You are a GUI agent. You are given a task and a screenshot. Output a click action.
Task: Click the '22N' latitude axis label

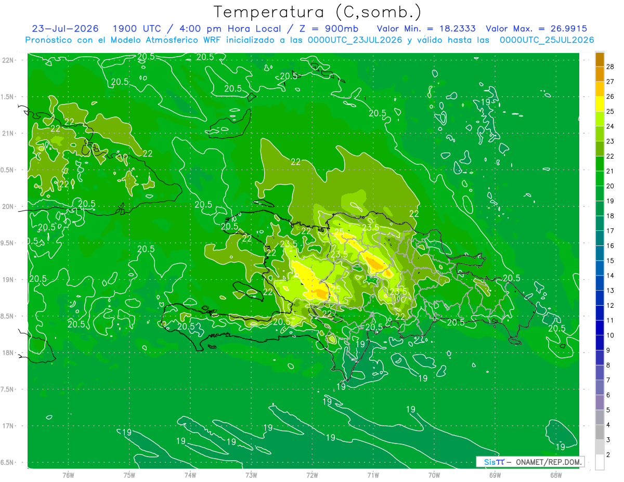tap(7, 60)
